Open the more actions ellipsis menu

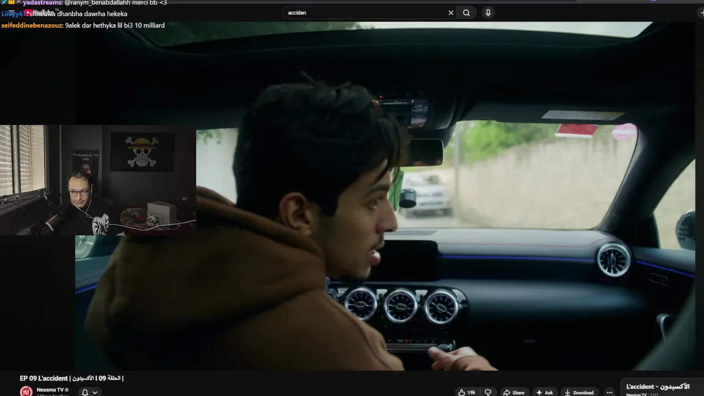(609, 392)
